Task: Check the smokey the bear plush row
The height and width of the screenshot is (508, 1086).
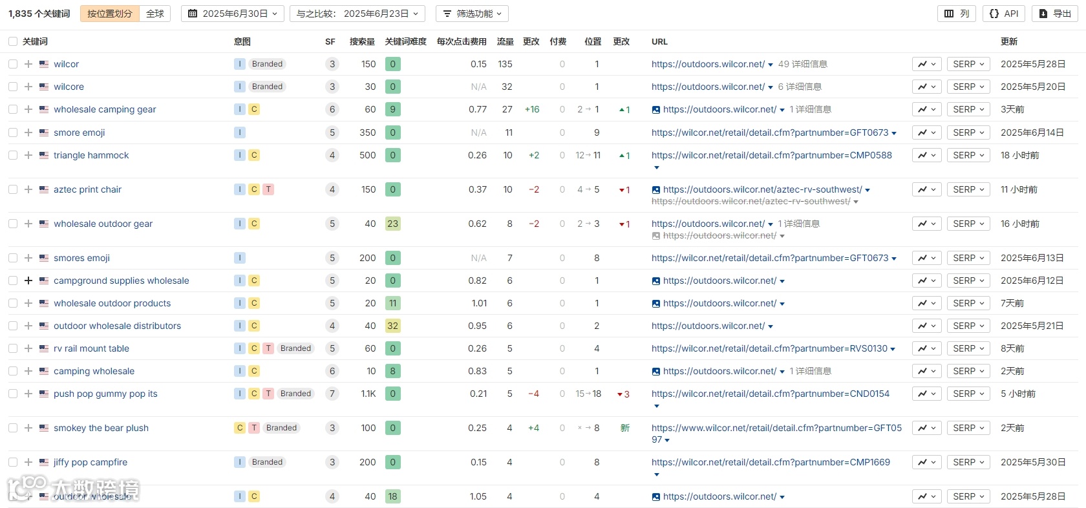Action: [x=13, y=428]
